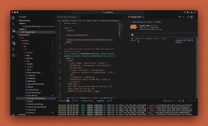Viewport: 208px width, 126px height.
Task: Open add_favorite.go in the file tree
Action: click(34, 73)
